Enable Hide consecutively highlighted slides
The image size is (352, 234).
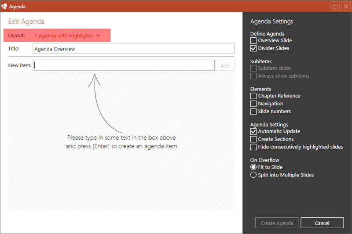coord(253,147)
